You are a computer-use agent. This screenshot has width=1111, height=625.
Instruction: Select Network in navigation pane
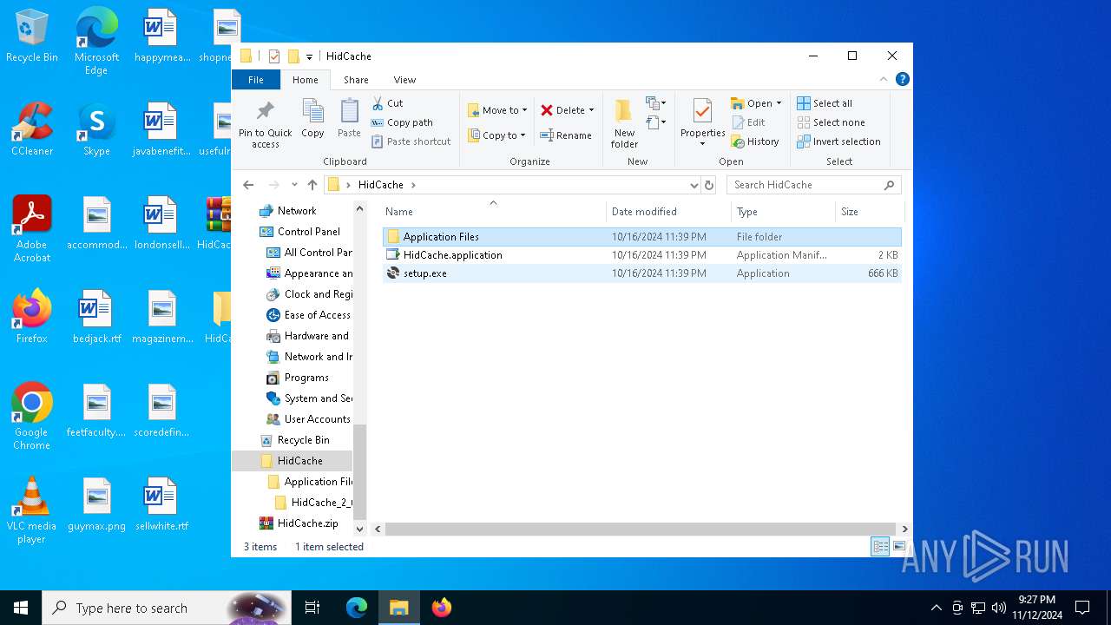(297, 211)
